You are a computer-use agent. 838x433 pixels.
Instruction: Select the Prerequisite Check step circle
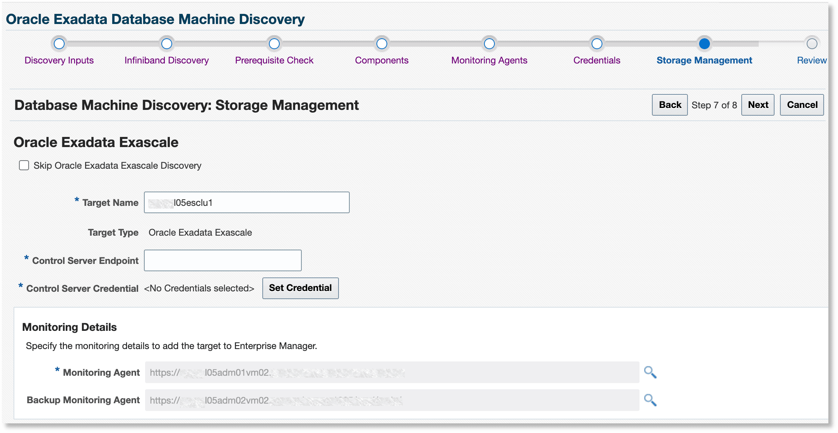[x=274, y=44]
